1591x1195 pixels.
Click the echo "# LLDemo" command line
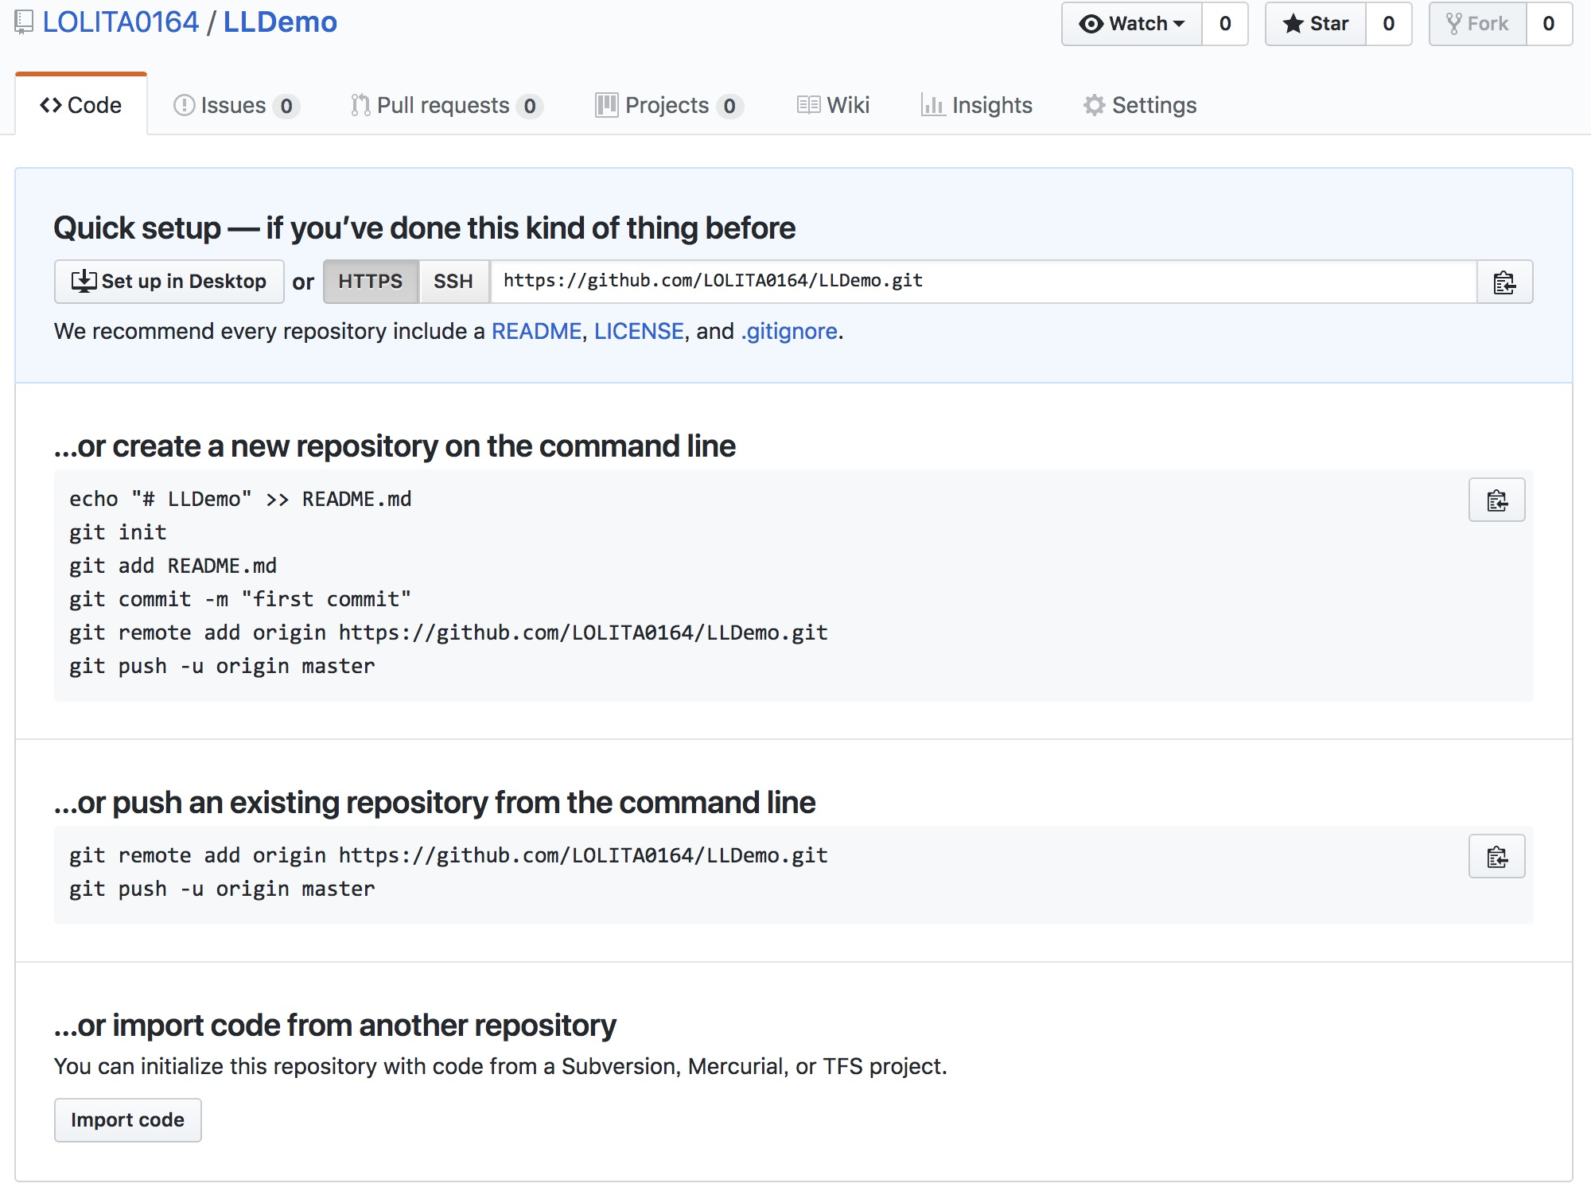[x=240, y=499]
